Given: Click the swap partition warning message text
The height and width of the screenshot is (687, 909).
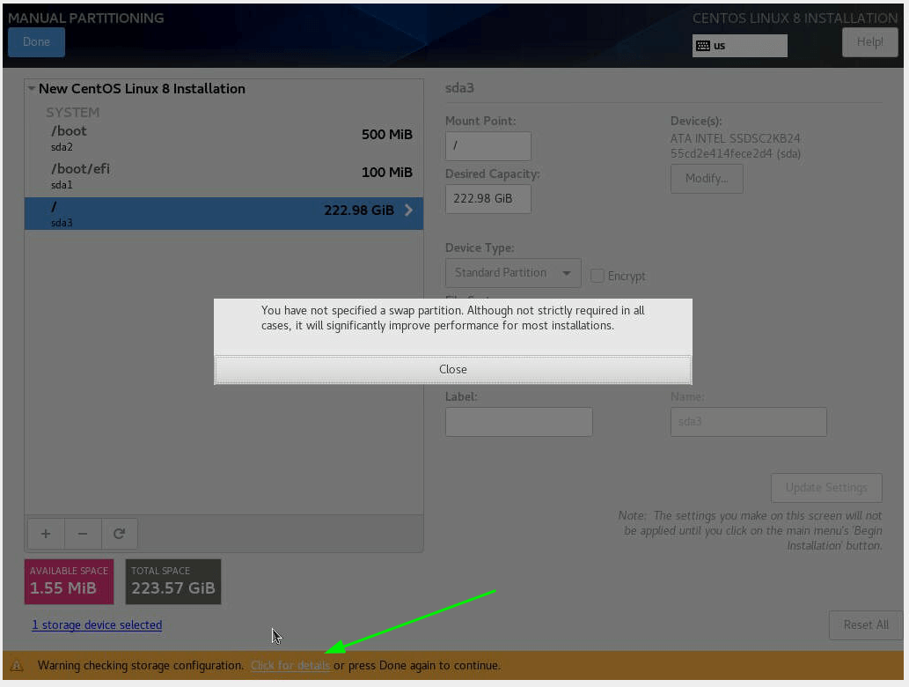Looking at the screenshot, I should [453, 318].
